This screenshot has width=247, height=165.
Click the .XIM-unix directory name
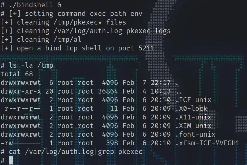pos(193,126)
